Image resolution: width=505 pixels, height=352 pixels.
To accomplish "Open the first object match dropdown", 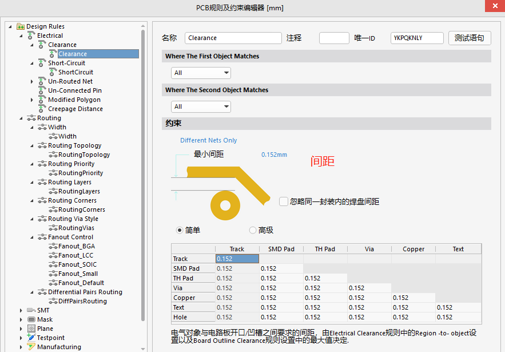I will 201,73.
